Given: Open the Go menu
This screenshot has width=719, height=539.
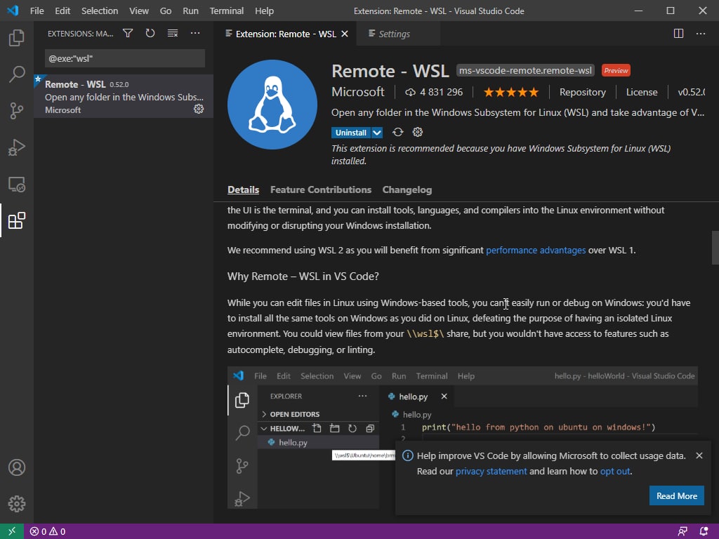Looking at the screenshot, I should (166, 11).
